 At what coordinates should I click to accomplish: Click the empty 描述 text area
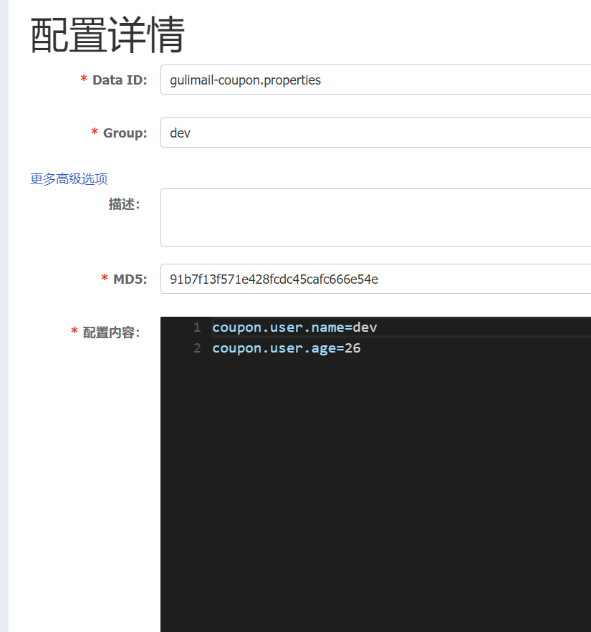coord(375,217)
